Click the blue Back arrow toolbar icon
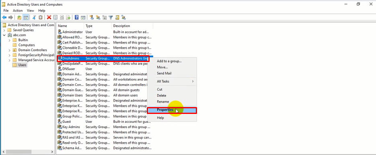376x155 pixels. [x=4, y=17]
